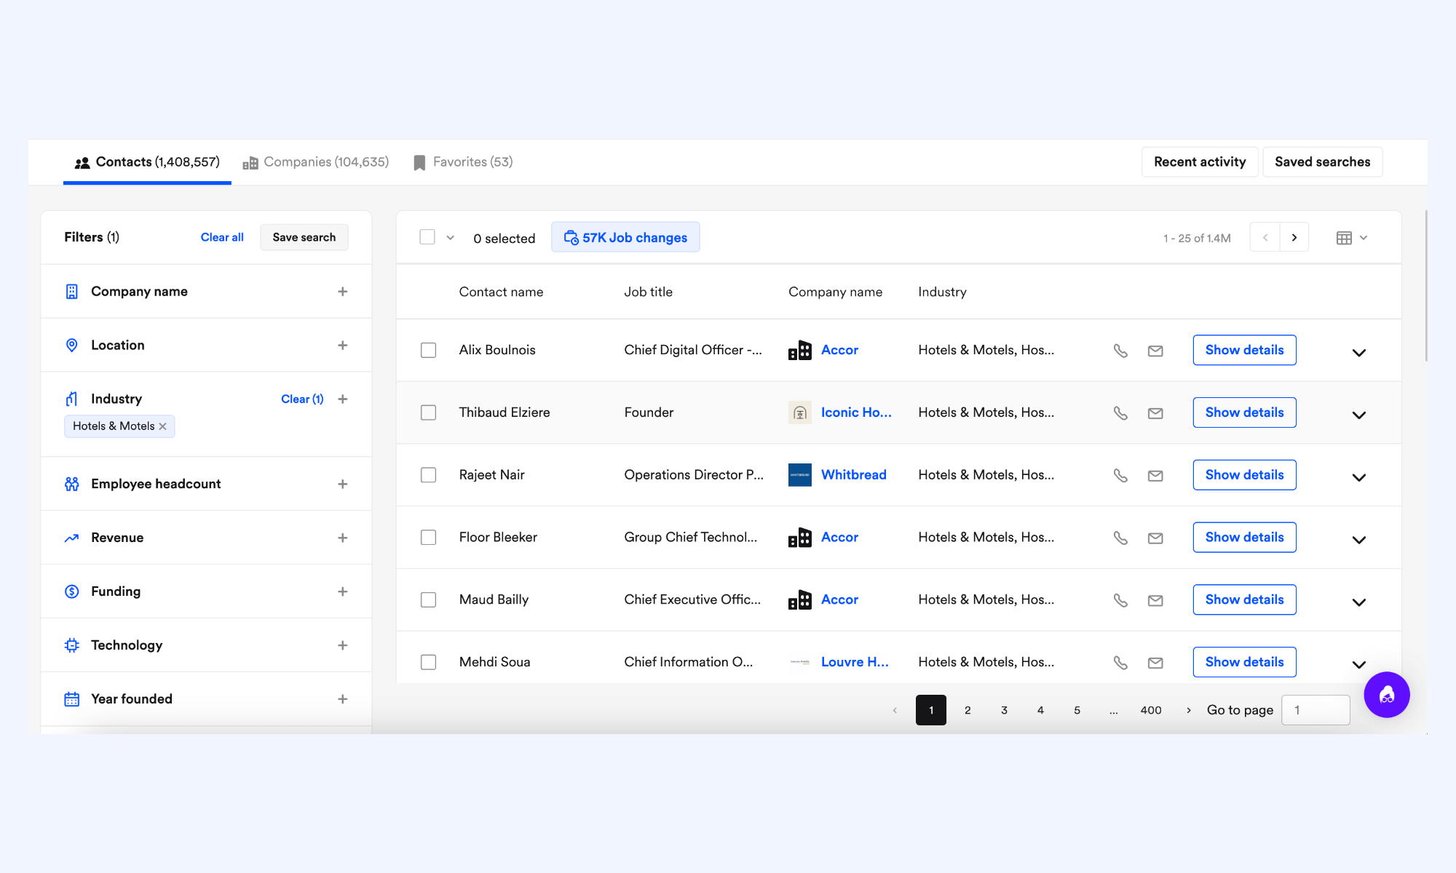1456x873 pixels.
Task: Select Thibaud Elziere checkbox
Action: coord(428,412)
